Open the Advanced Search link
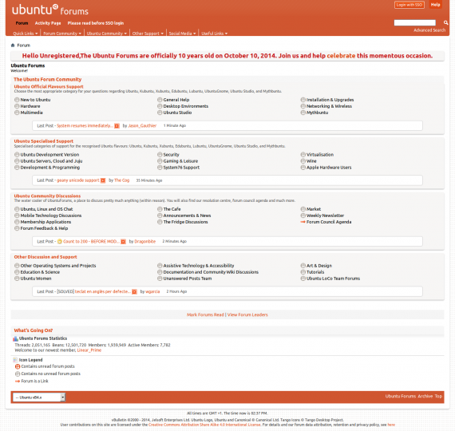Viewport: 455px width, 431px height. click(x=429, y=30)
